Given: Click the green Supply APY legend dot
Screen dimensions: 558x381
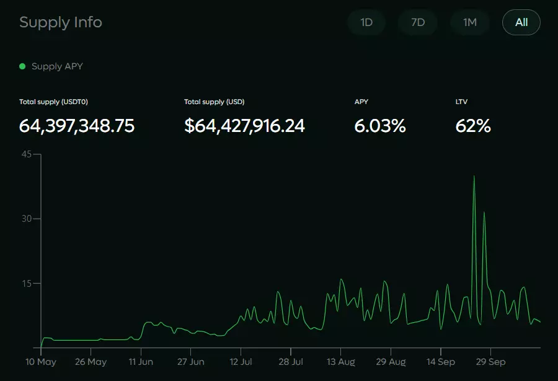Looking at the screenshot, I should pos(22,66).
